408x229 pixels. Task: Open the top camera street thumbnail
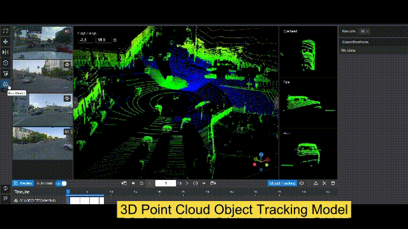pos(43,43)
